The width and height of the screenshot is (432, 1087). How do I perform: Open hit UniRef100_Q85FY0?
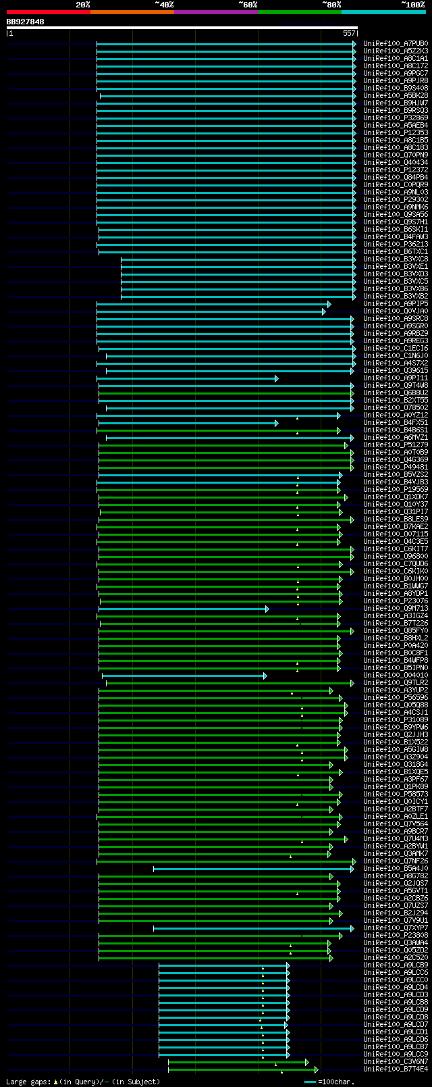[x=396, y=631]
